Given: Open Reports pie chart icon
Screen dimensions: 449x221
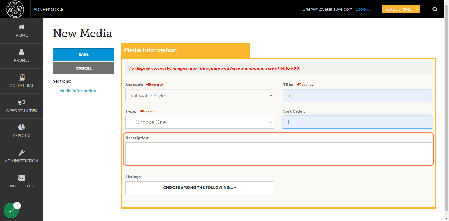Looking at the screenshot, I should (22, 127).
